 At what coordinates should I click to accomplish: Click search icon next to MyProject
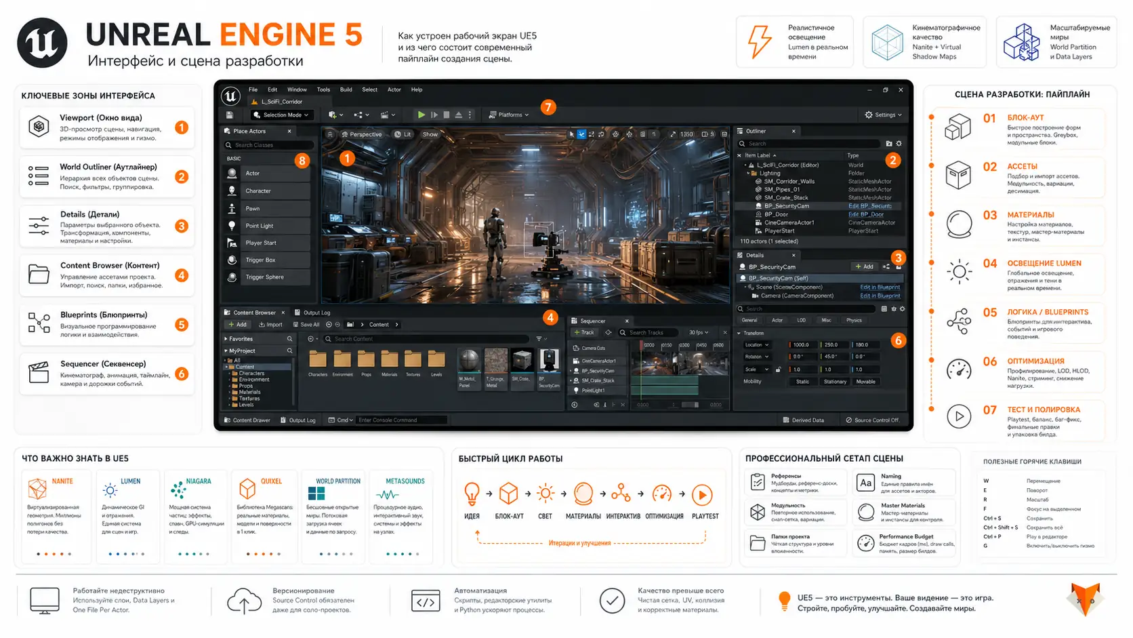tap(289, 351)
